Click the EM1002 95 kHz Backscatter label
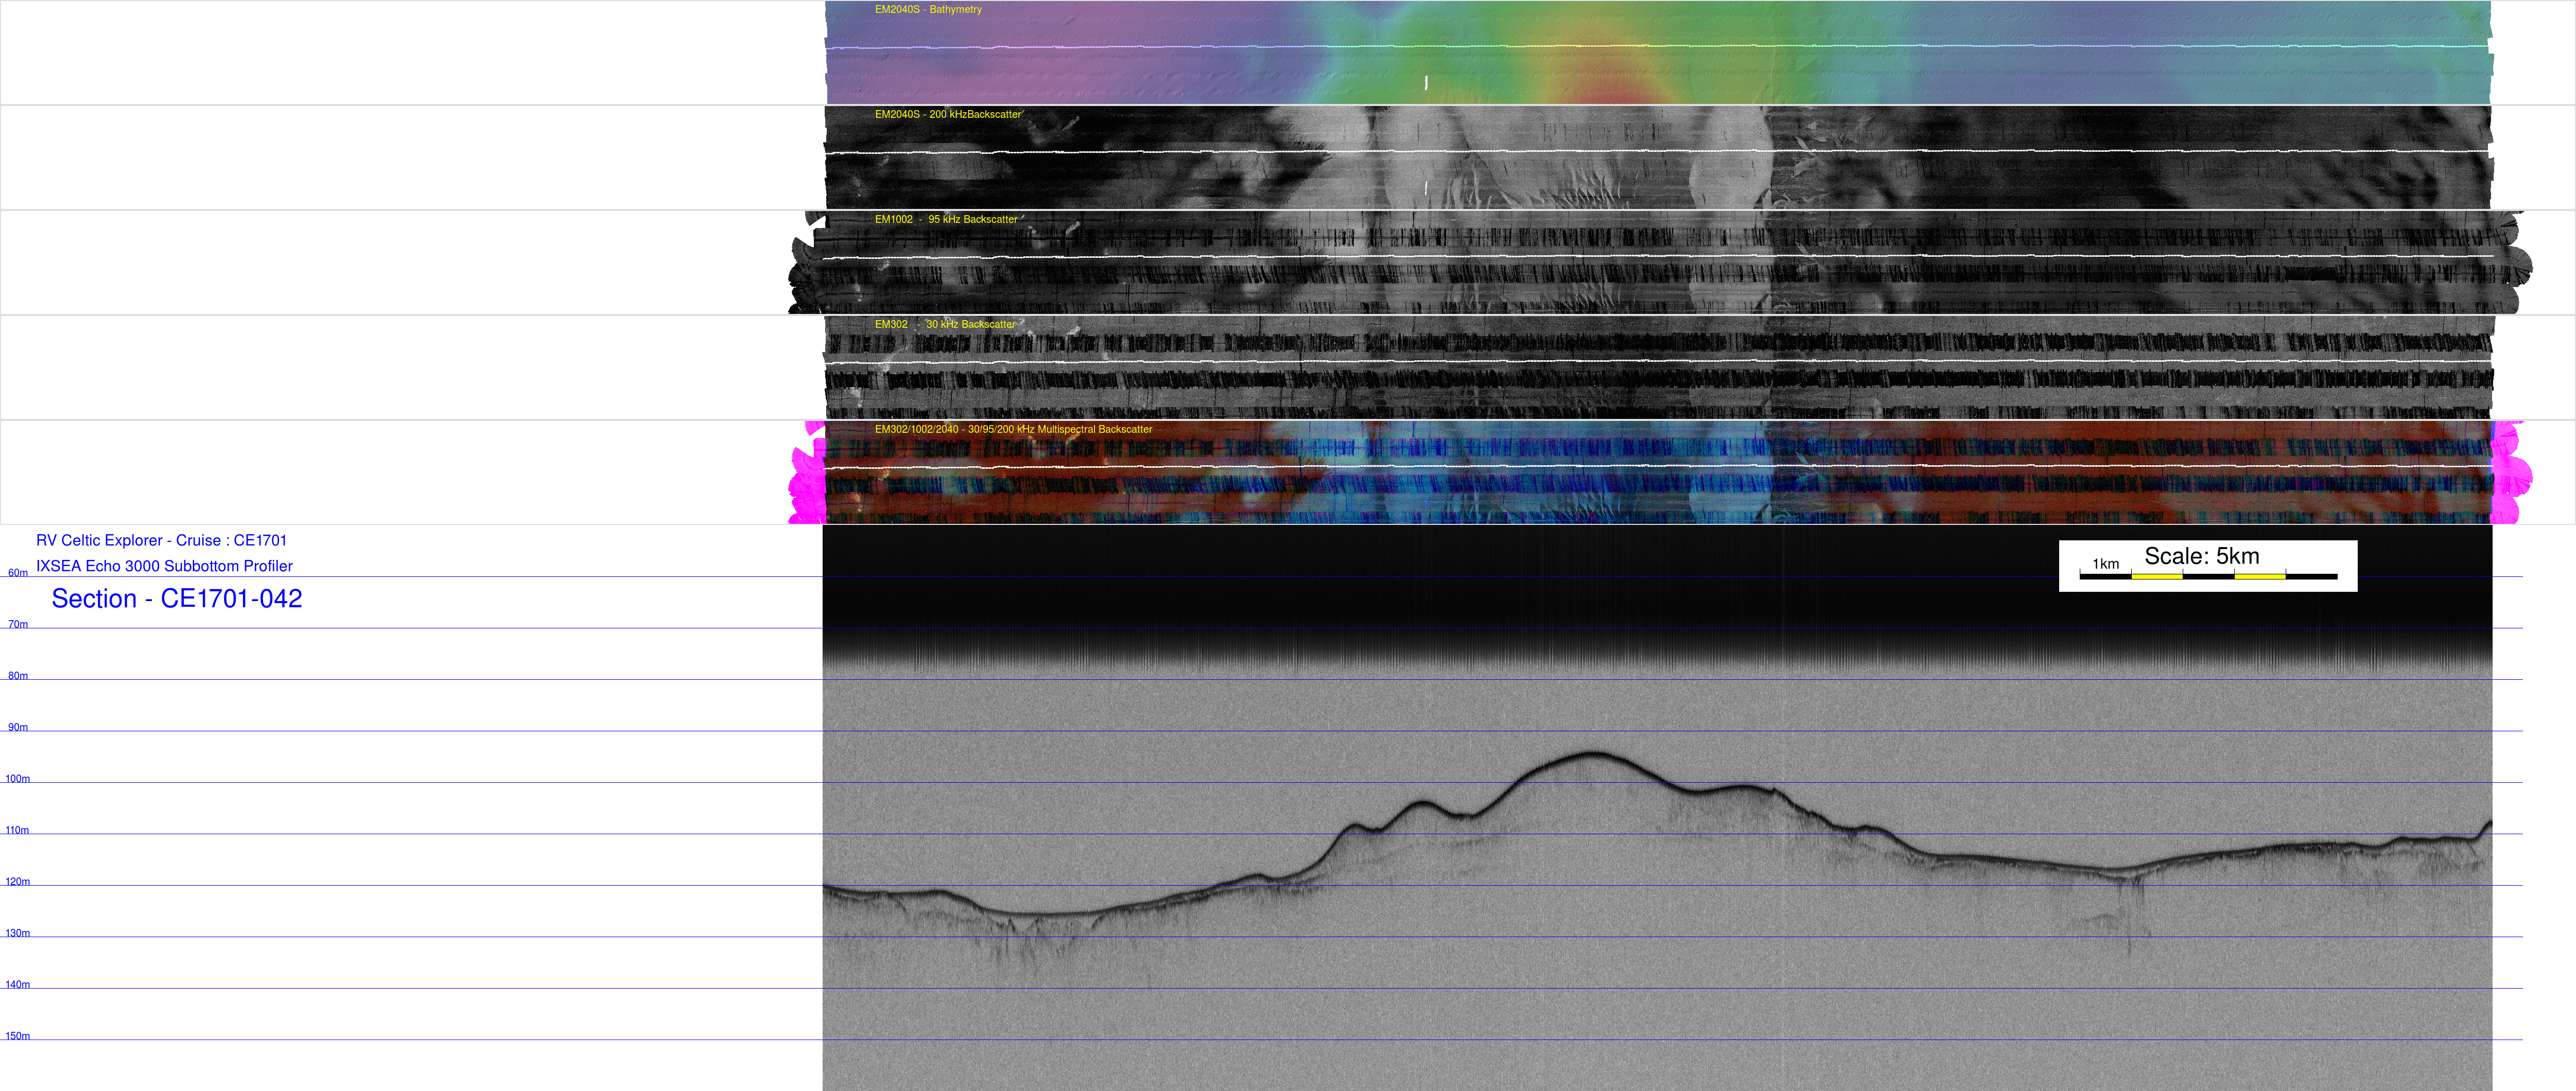Viewport: 2576px width, 1091px height. tap(945, 220)
